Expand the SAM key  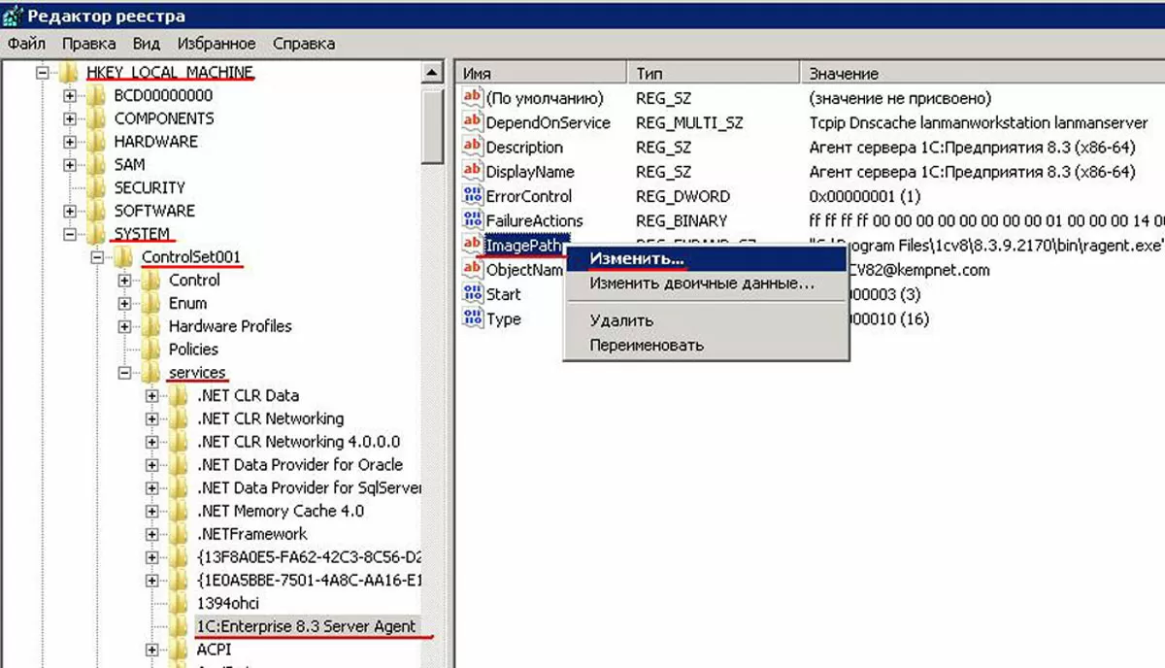(70, 165)
